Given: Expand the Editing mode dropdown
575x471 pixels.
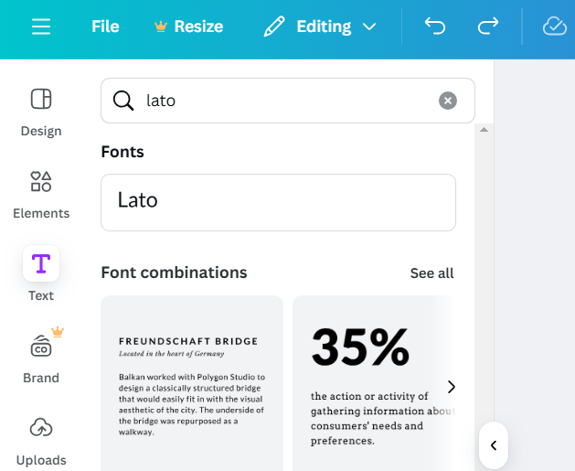Looking at the screenshot, I should click(320, 27).
